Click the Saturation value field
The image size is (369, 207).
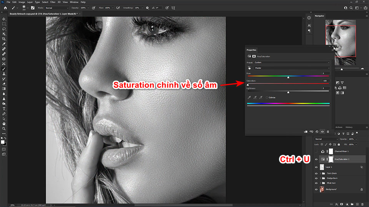325,81
